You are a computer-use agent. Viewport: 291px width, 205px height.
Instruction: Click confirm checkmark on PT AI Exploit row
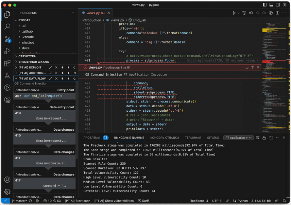(x=50, y=68)
